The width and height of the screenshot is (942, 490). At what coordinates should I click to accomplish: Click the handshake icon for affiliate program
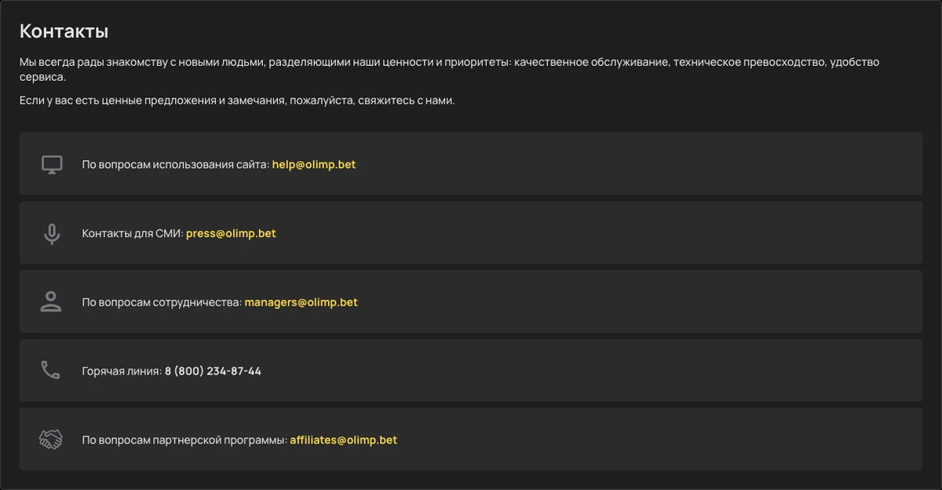tap(50, 440)
